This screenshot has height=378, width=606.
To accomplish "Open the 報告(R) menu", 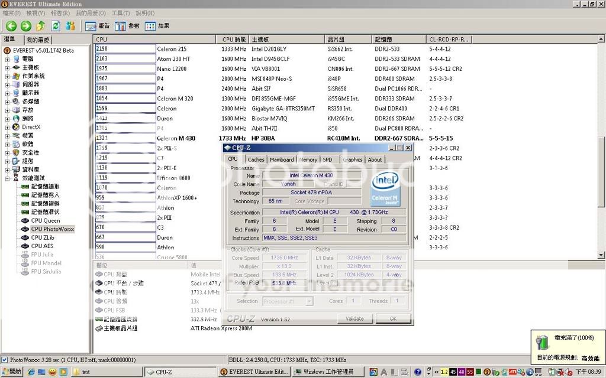I will [x=60, y=13].
